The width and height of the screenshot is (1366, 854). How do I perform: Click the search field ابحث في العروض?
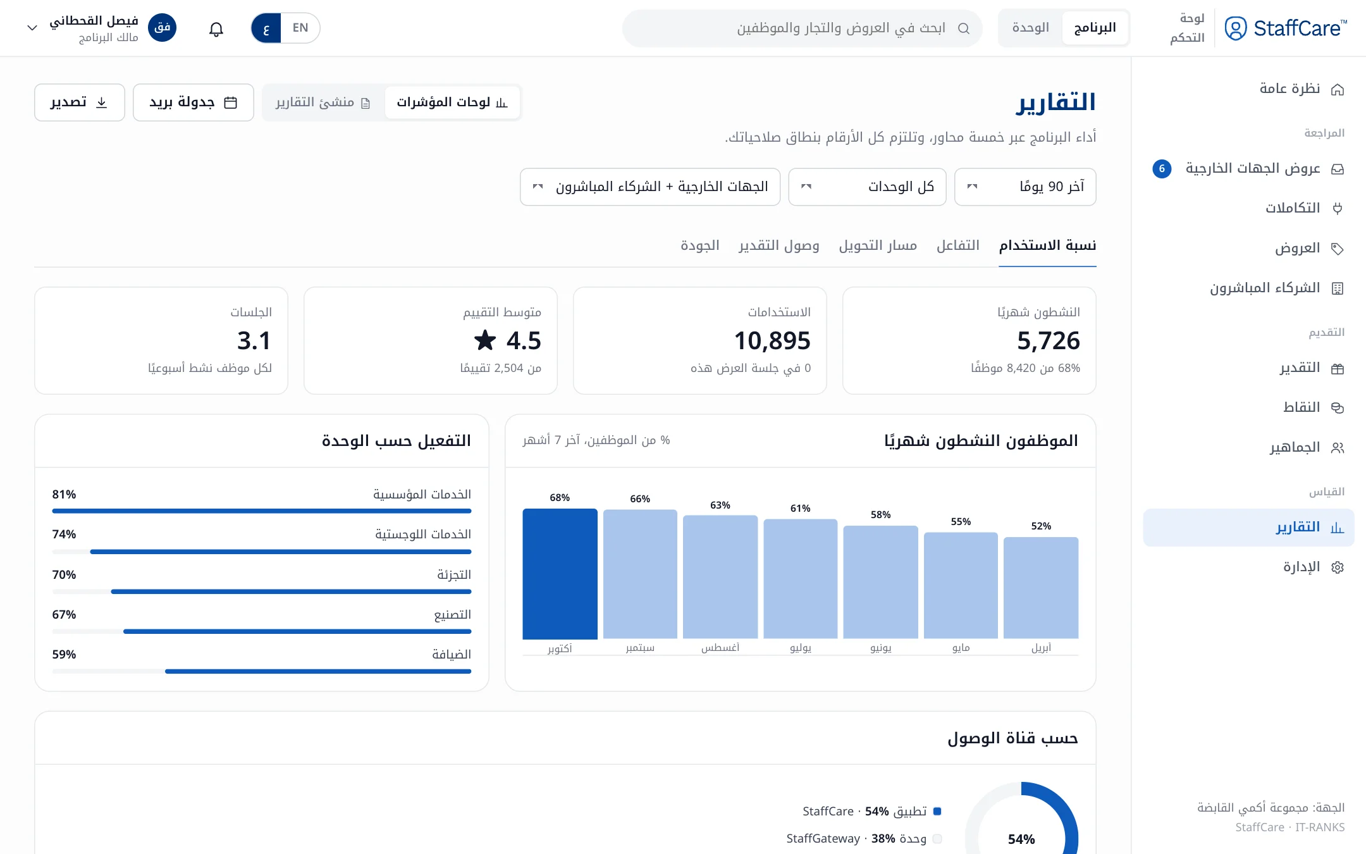tap(803, 28)
